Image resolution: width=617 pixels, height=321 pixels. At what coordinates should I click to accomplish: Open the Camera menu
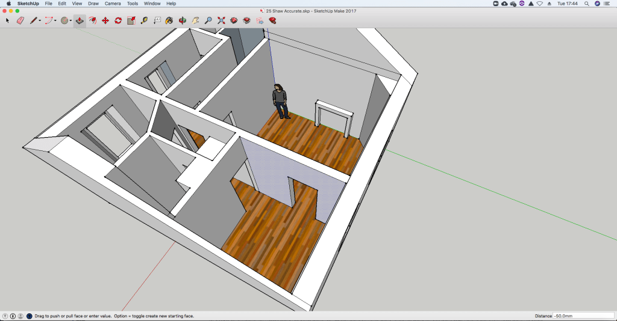(113, 4)
